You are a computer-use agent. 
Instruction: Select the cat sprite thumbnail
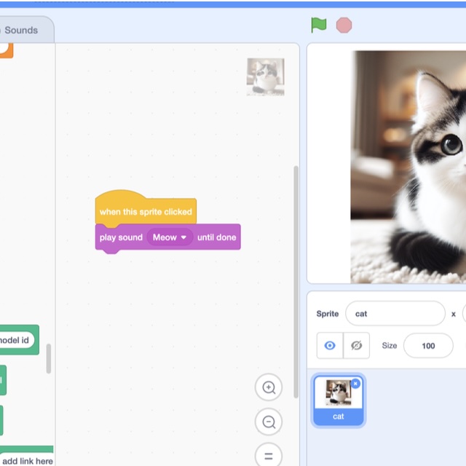click(x=338, y=400)
